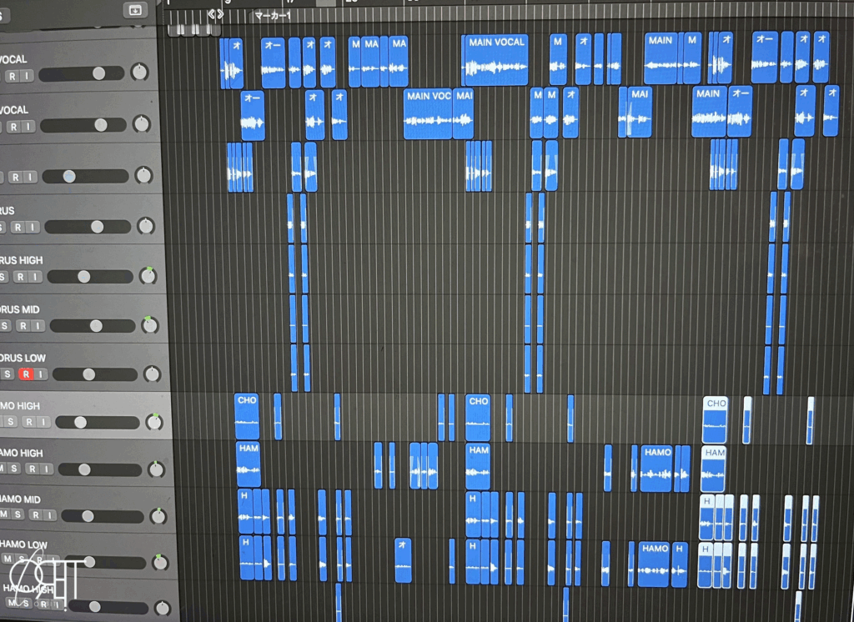Click the download-arrow button above the track headers
This screenshot has height=622, width=854.
133,10
